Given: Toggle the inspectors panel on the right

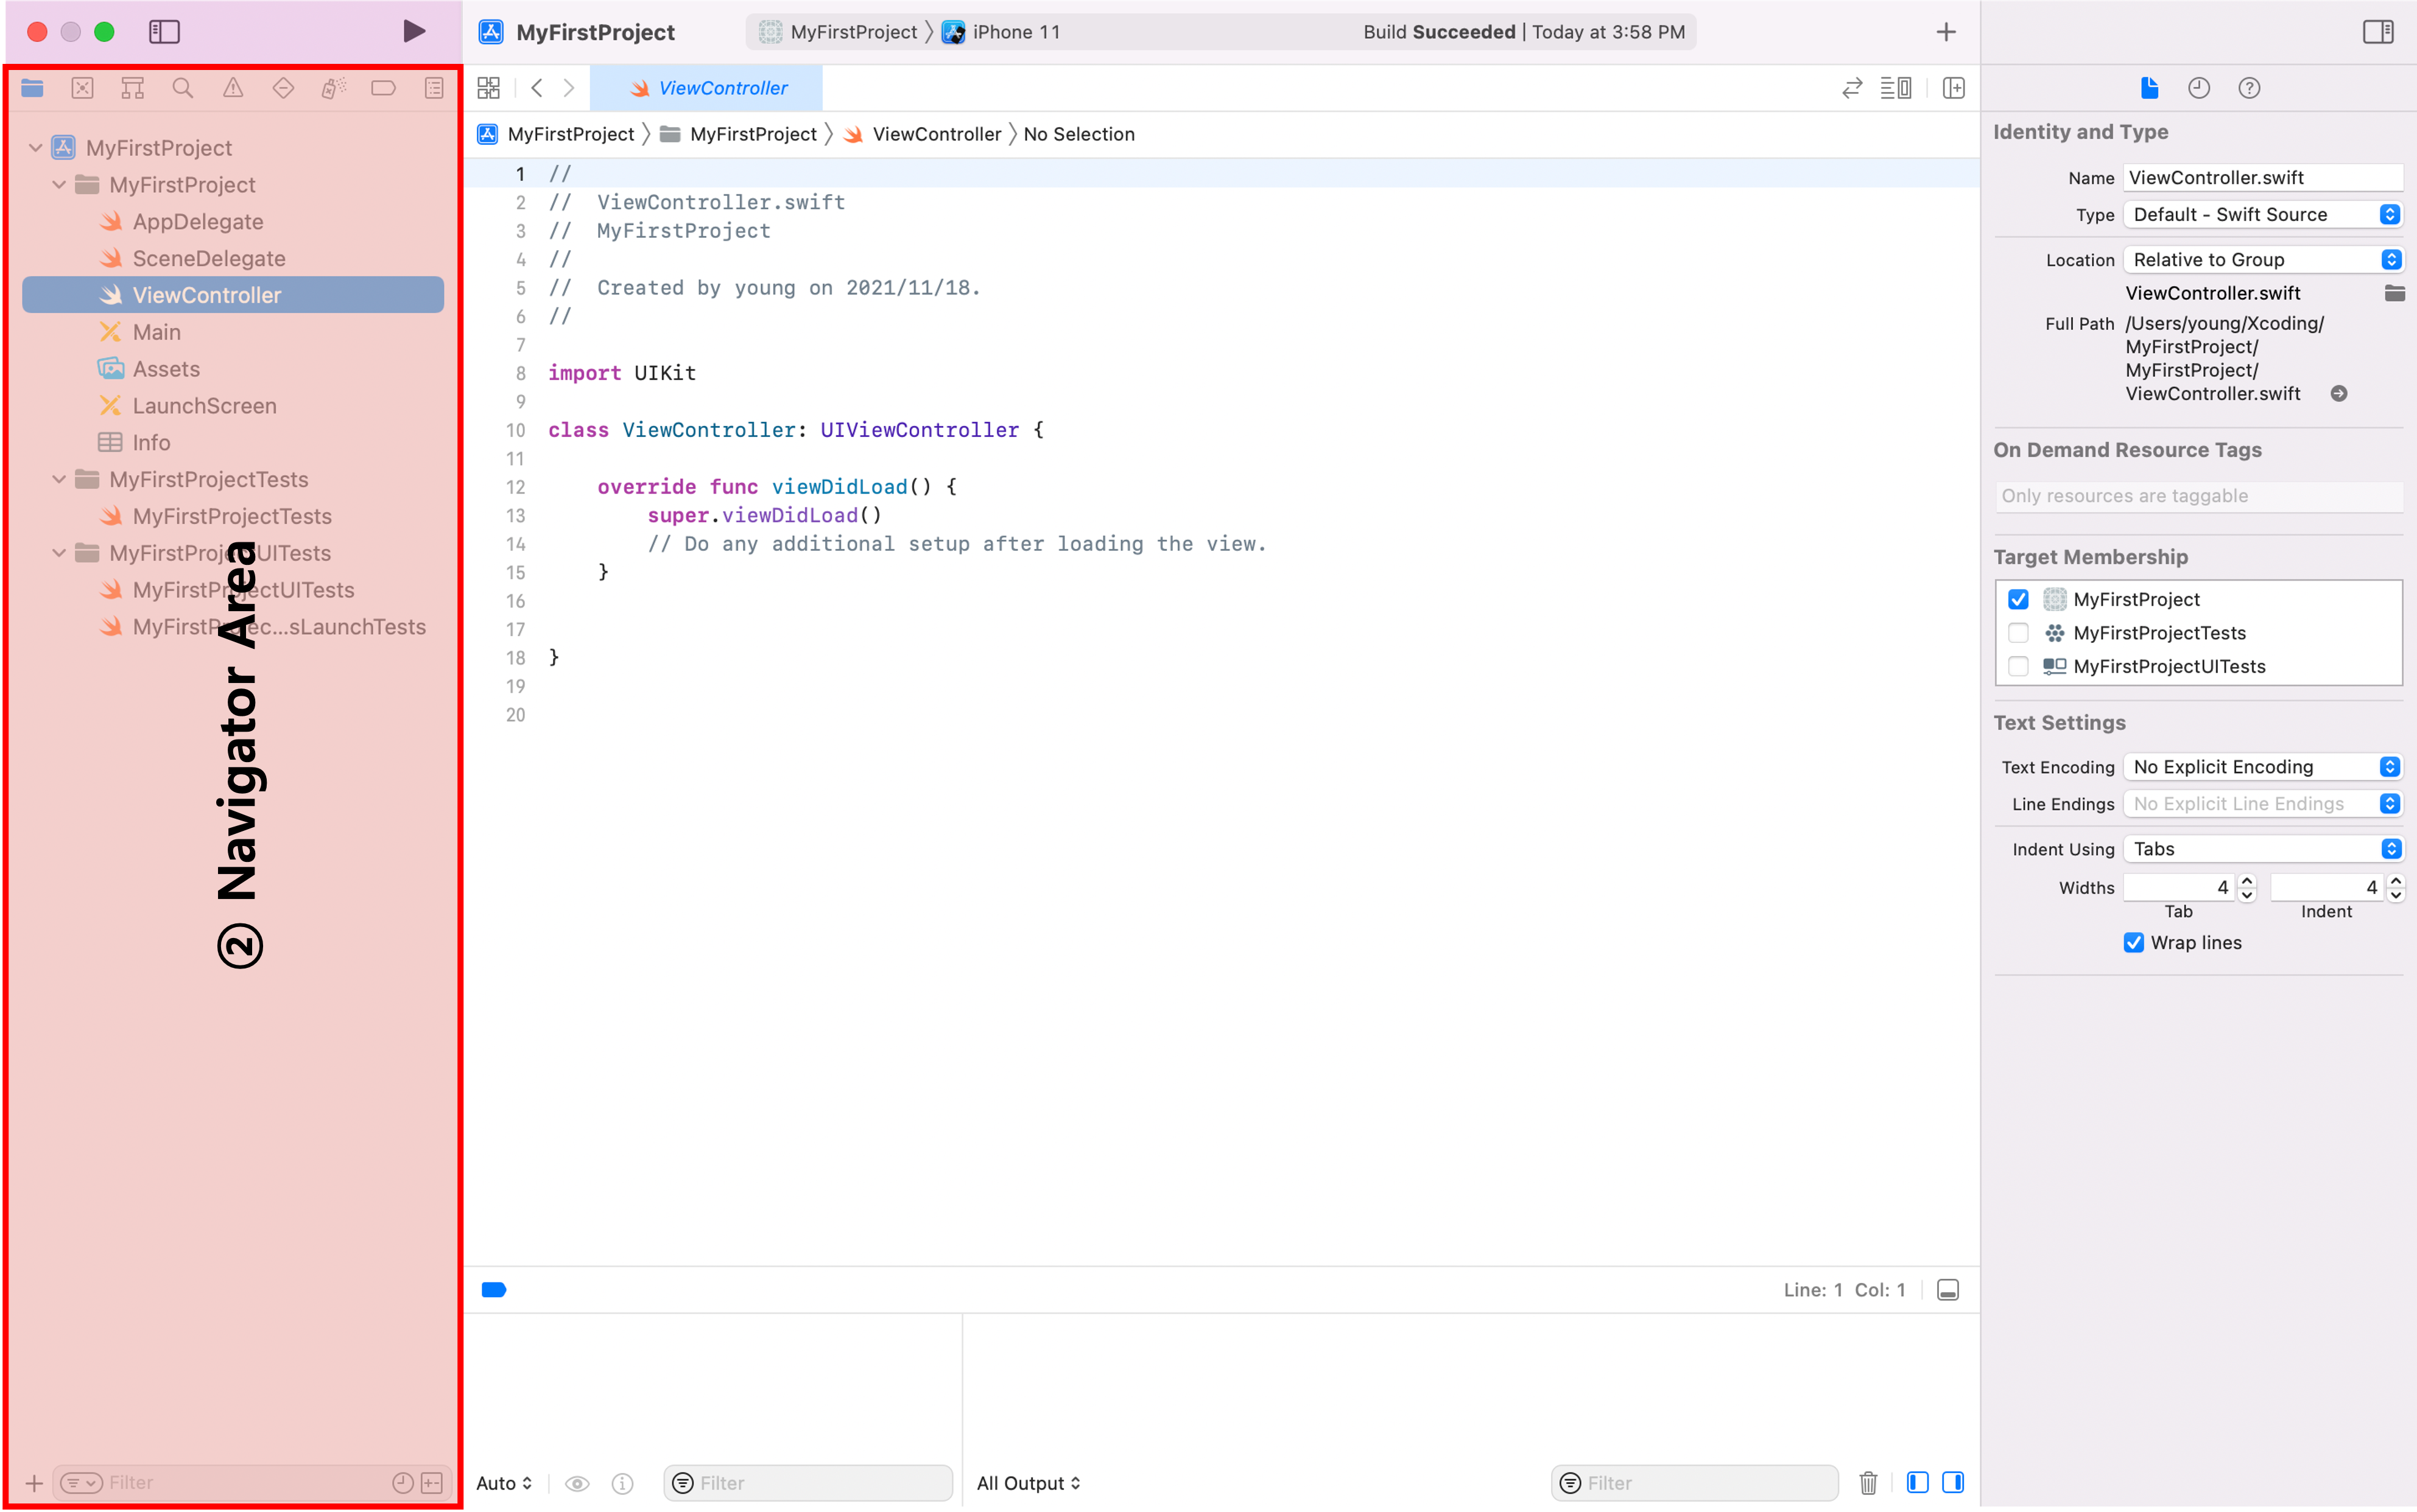Looking at the screenshot, I should point(2378,32).
